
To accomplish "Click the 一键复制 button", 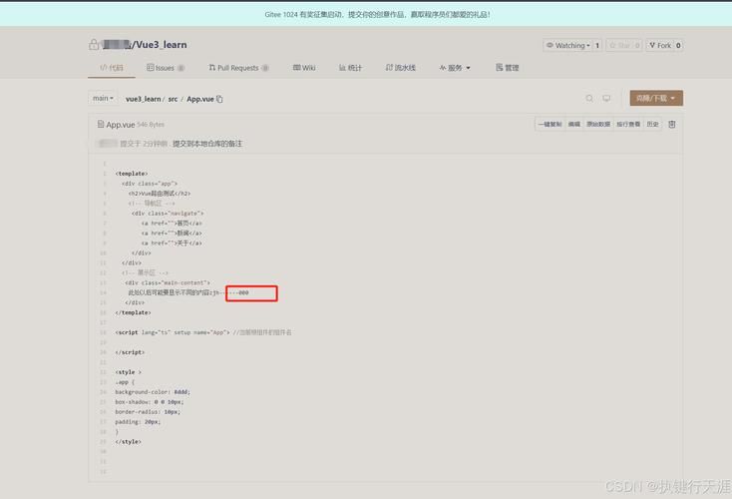I will pos(549,125).
